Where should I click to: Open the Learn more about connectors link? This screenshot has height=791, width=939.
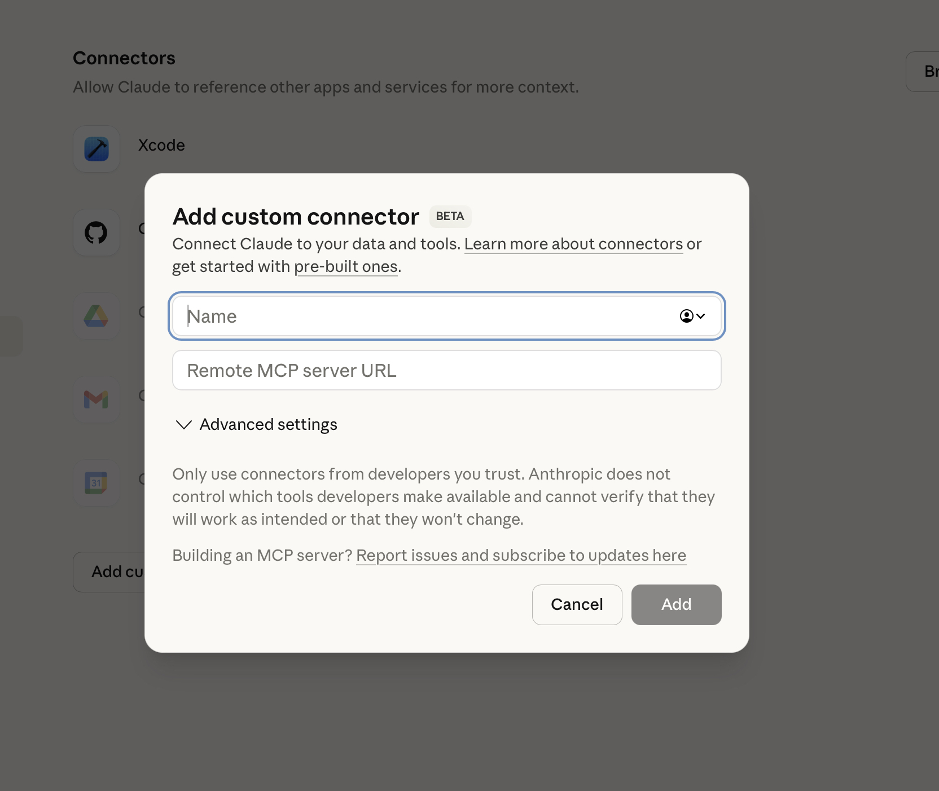[573, 244]
